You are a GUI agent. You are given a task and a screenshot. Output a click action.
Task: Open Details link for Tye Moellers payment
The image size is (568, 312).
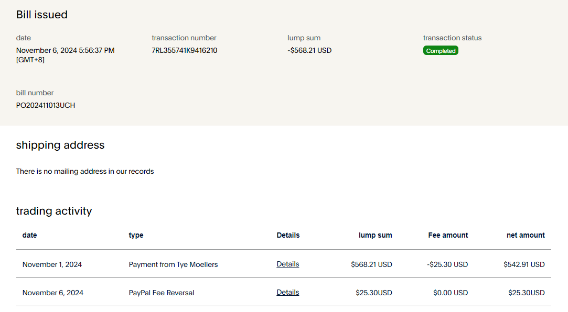[x=287, y=264]
